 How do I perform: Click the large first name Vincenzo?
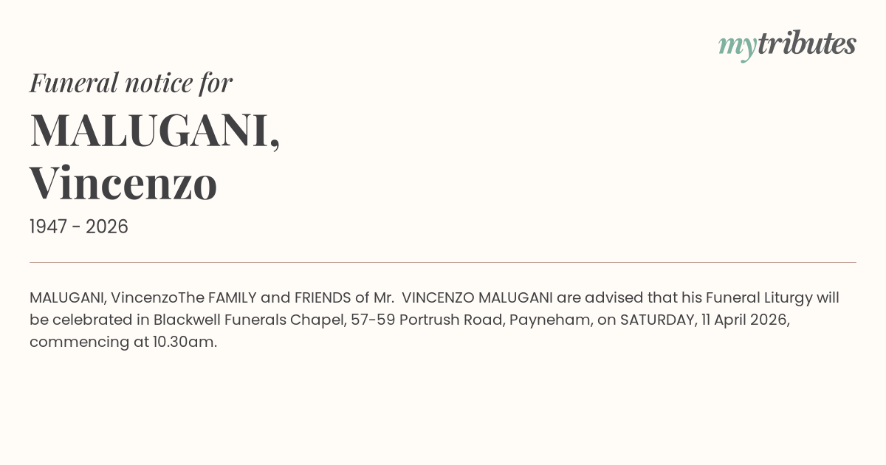point(123,183)
